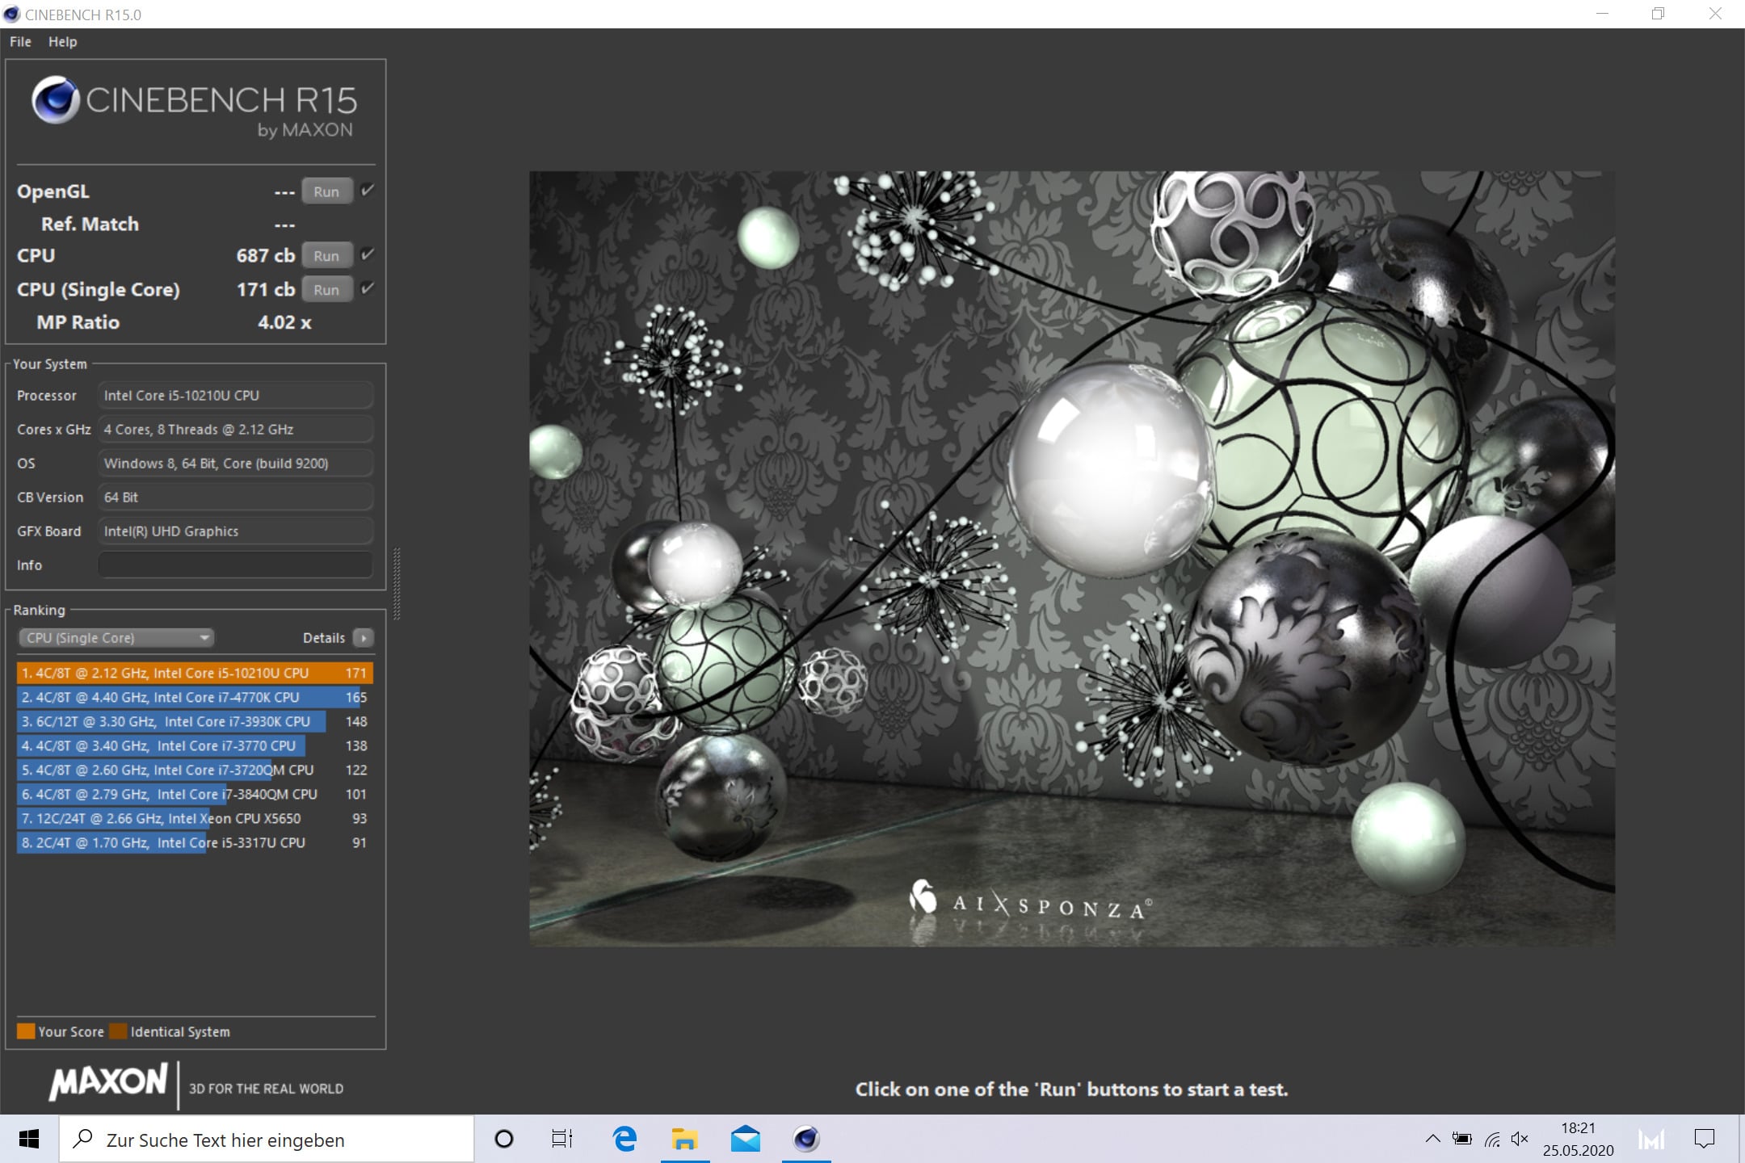
Task: Click the rendered benchmark scene image
Action: (1072, 558)
